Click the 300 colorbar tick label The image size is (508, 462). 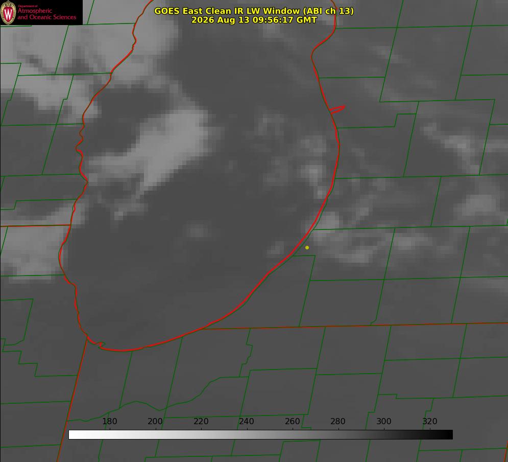(383, 421)
